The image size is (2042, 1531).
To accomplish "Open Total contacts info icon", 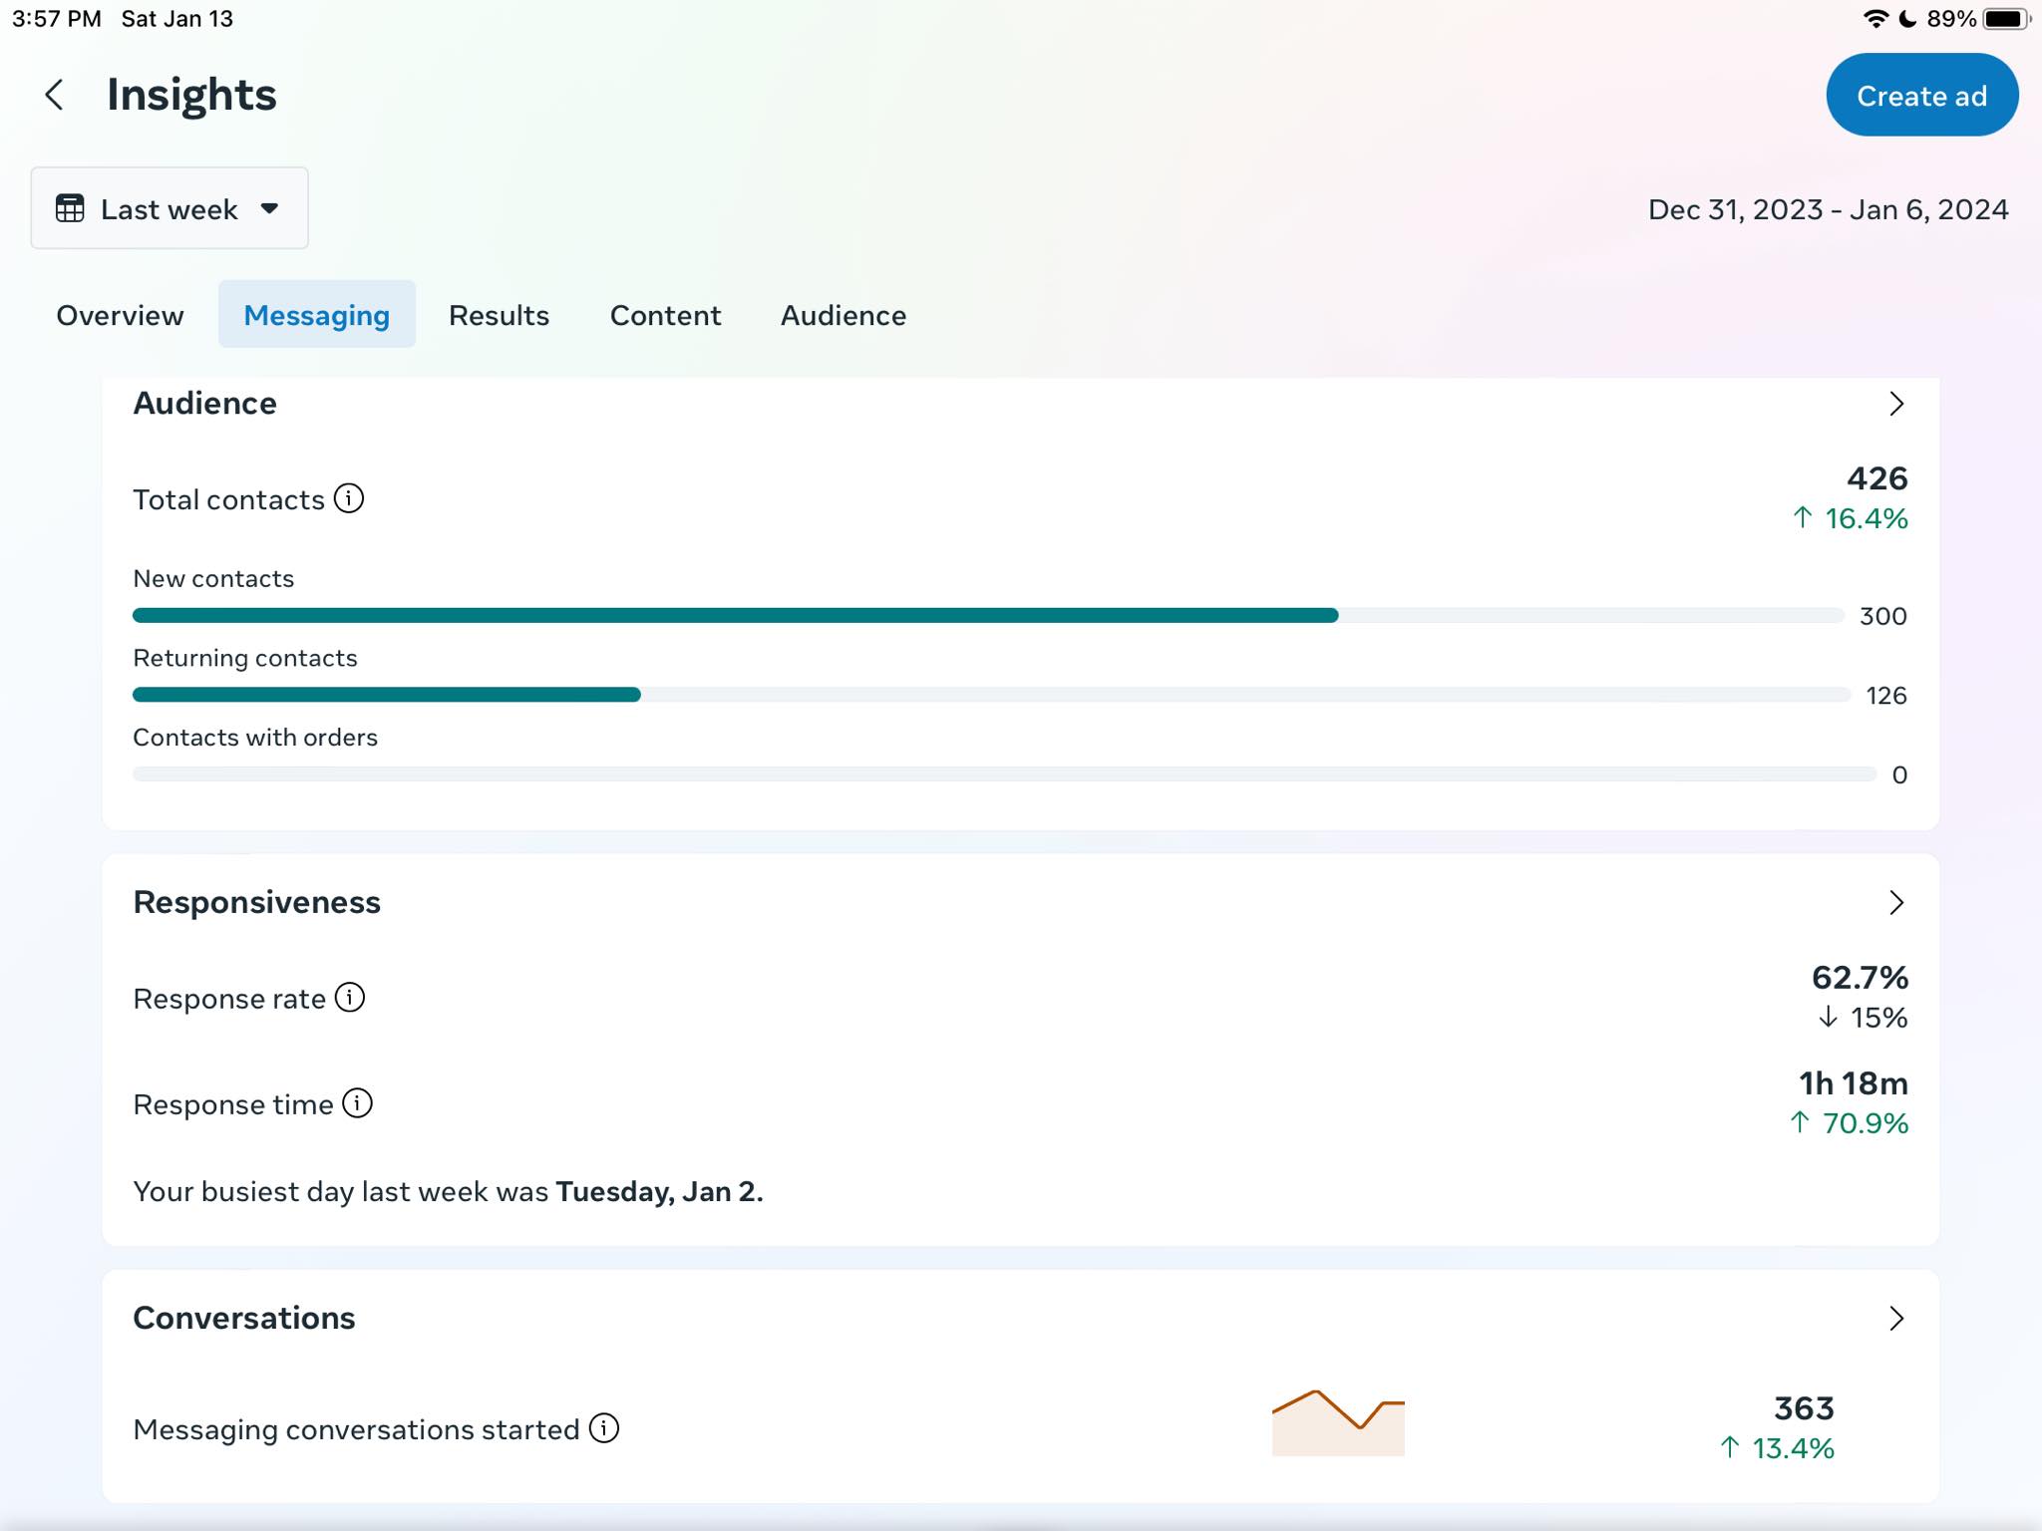I will pyautogui.click(x=349, y=498).
